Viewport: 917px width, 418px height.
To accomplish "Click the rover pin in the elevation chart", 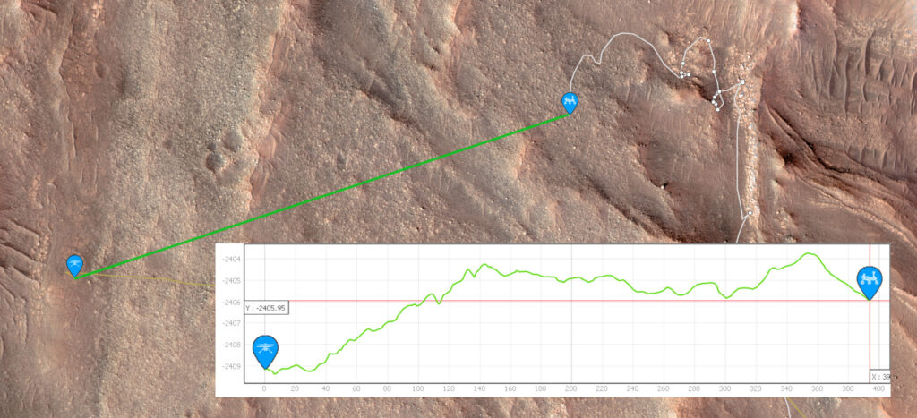I will point(870,282).
